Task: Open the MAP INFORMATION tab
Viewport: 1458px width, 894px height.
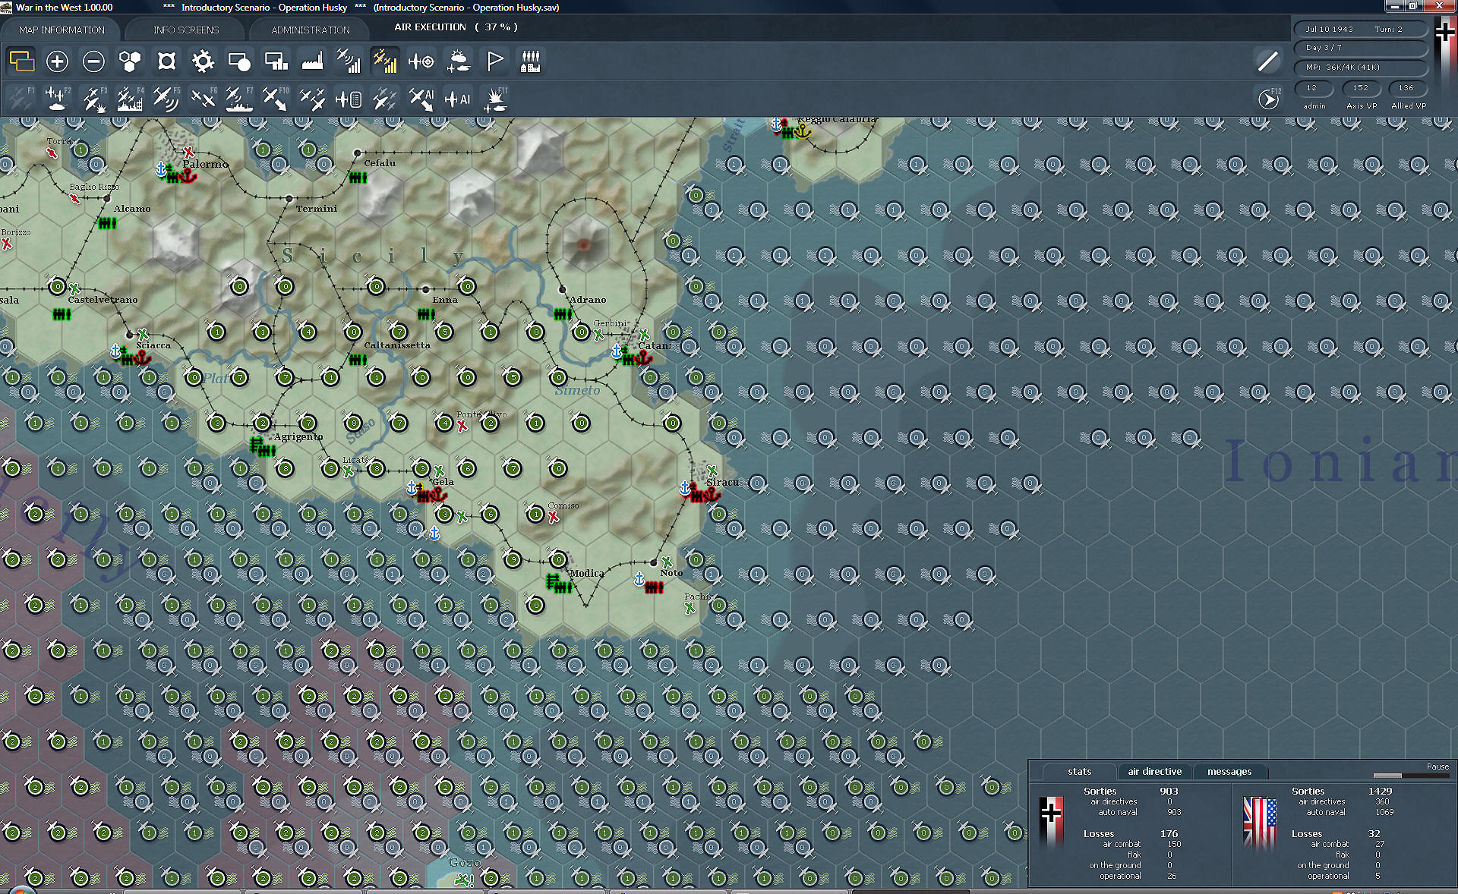Action: pos(62,30)
